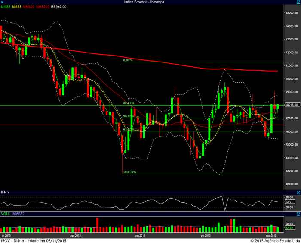
Task: Click the ago 2015 date axis label
Action: (x=75, y=236)
